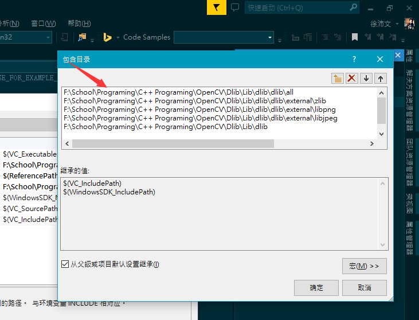Move the selected path up

[380, 79]
